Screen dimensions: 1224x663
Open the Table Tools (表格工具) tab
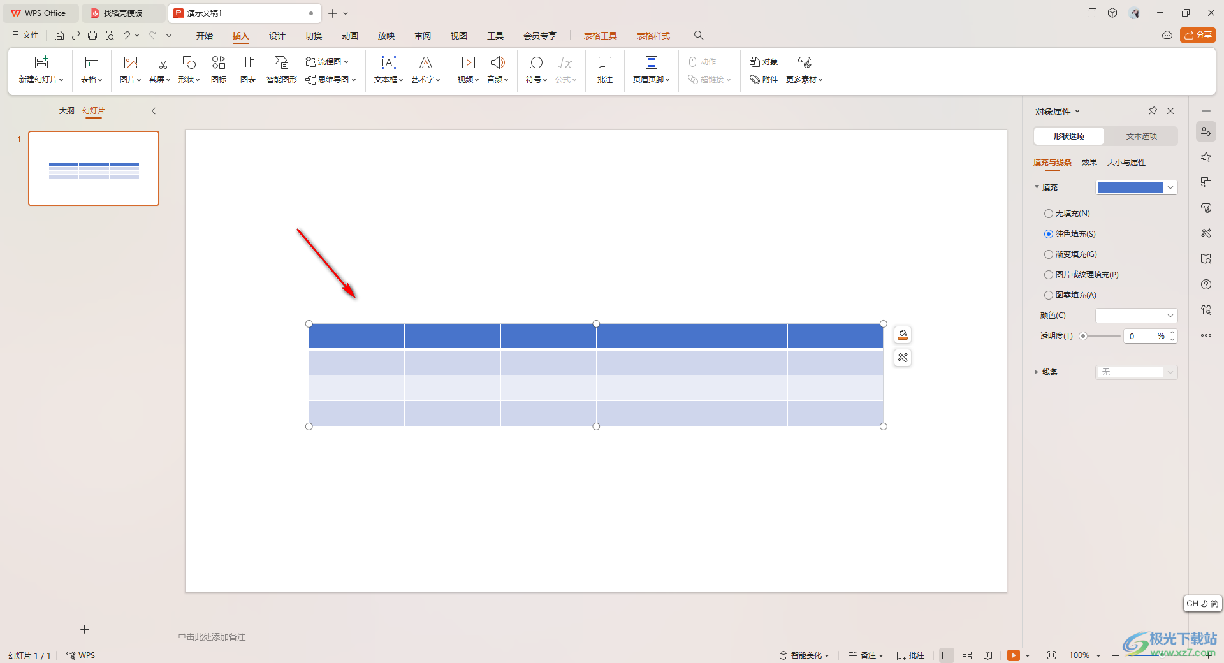click(x=601, y=36)
